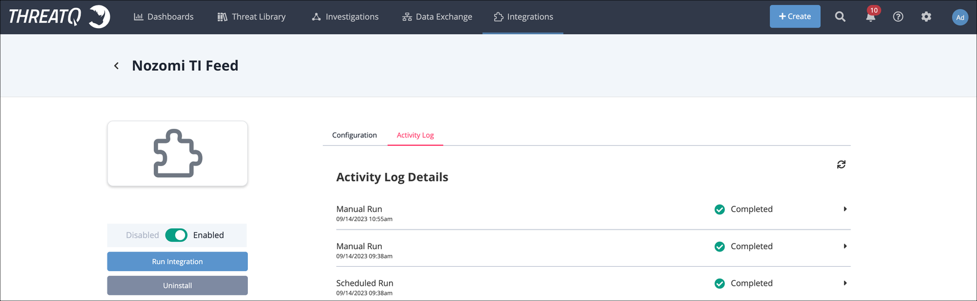Click Completed status icon for 10:55am Manual Run
The image size is (977, 301).
(720, 209)
